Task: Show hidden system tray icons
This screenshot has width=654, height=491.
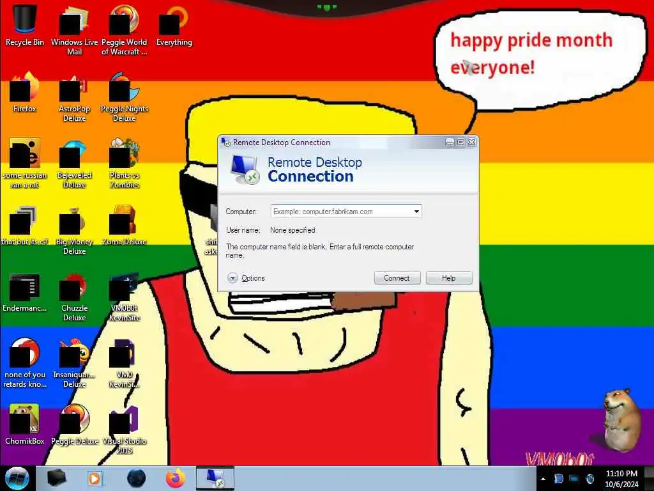Action: pos(543,479)
